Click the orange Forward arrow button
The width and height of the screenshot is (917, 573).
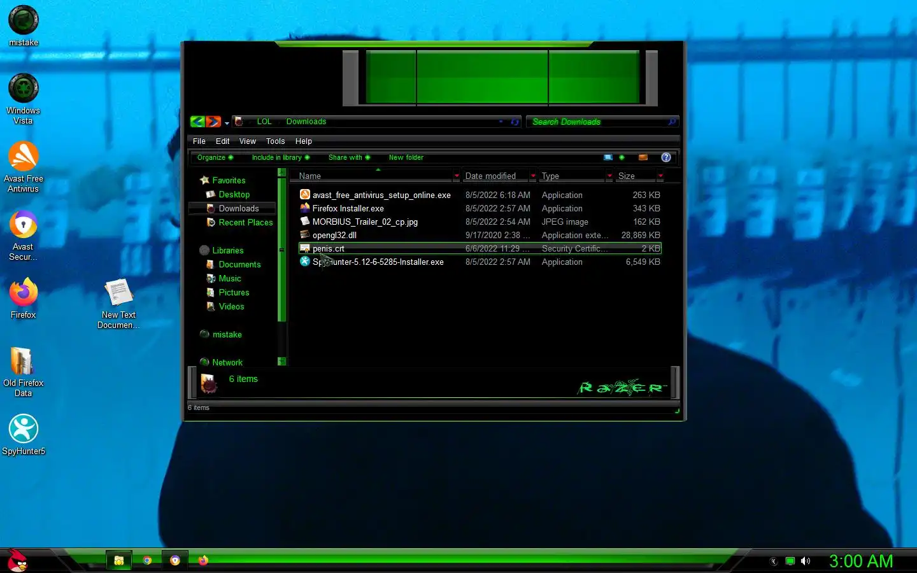tap(213, 122)
